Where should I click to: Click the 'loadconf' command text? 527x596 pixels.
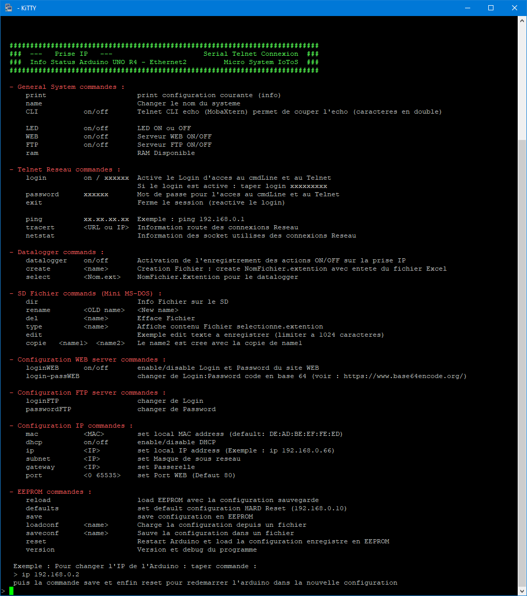[42, 525]
